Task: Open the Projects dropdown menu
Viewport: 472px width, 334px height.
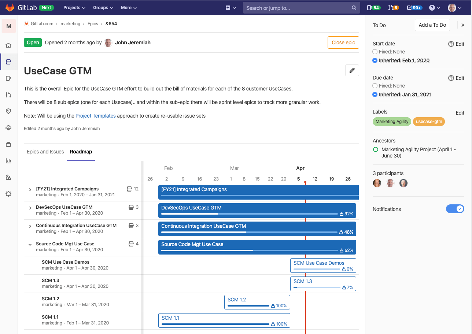Action: (74, 8)
